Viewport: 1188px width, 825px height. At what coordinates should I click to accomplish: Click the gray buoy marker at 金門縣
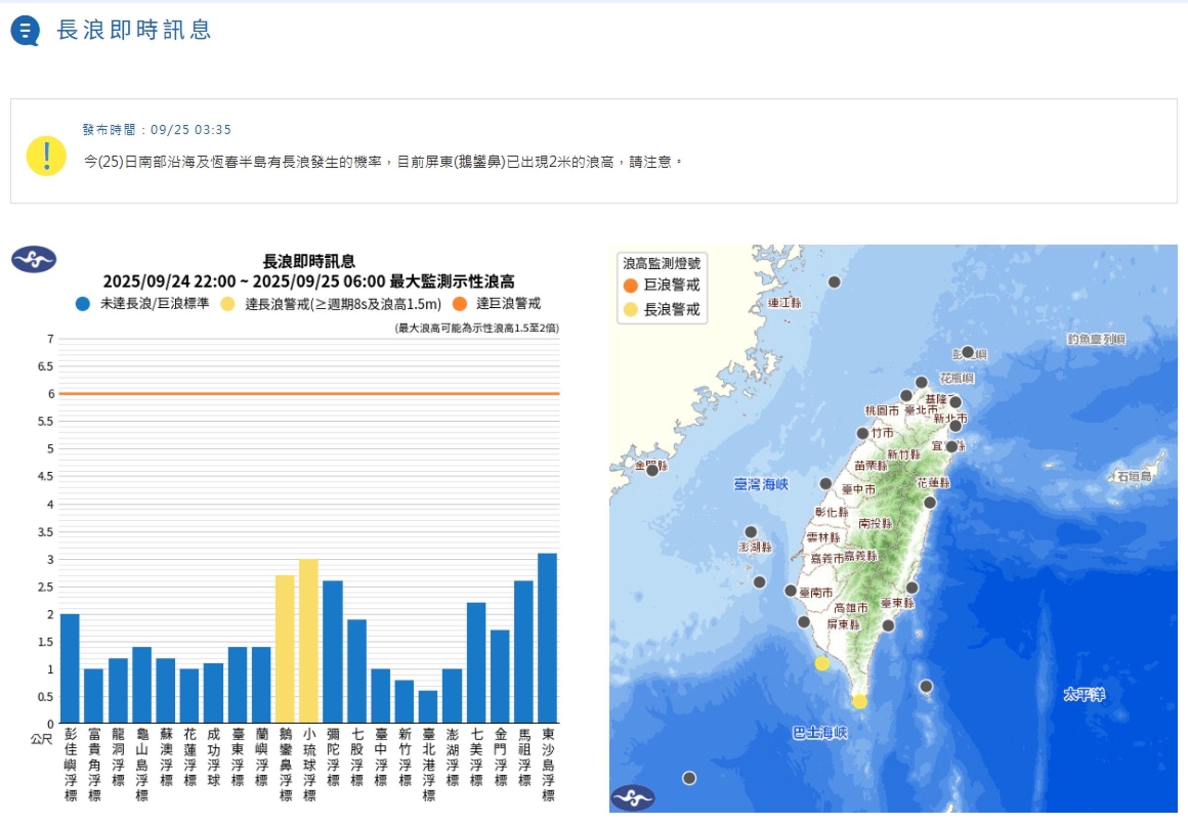pyautogui.click(x=652, y=470)
